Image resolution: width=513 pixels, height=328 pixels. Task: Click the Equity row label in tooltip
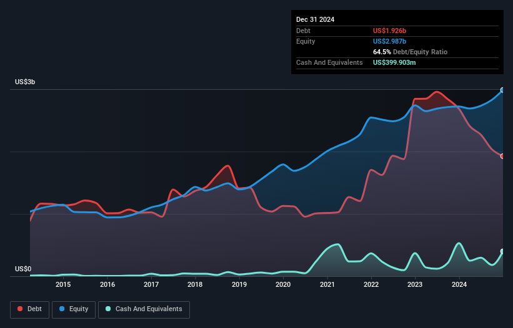click(306, 41)
